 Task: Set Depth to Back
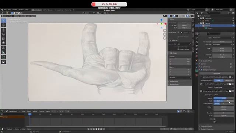pos(219,101)
